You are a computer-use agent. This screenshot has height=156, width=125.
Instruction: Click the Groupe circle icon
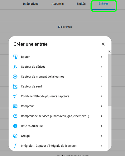[x=15, y=136]
